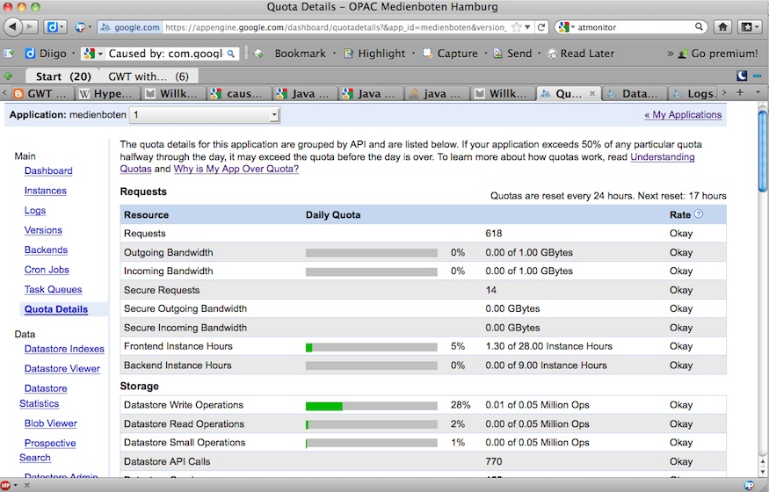Click the page reload icon

[541, 27]
